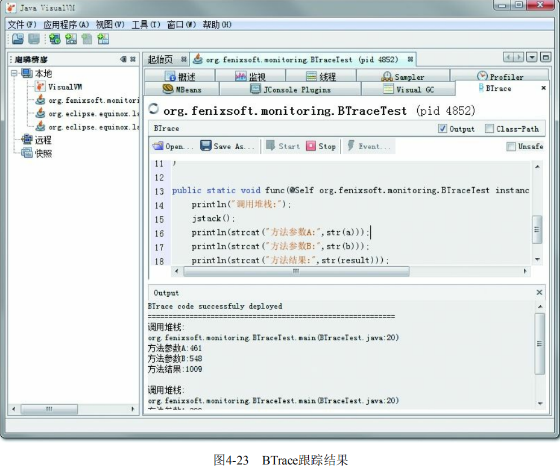Click the Stop BTrace button
The image size is (560, 469).
pyautogui.click(x=321, y=146)
